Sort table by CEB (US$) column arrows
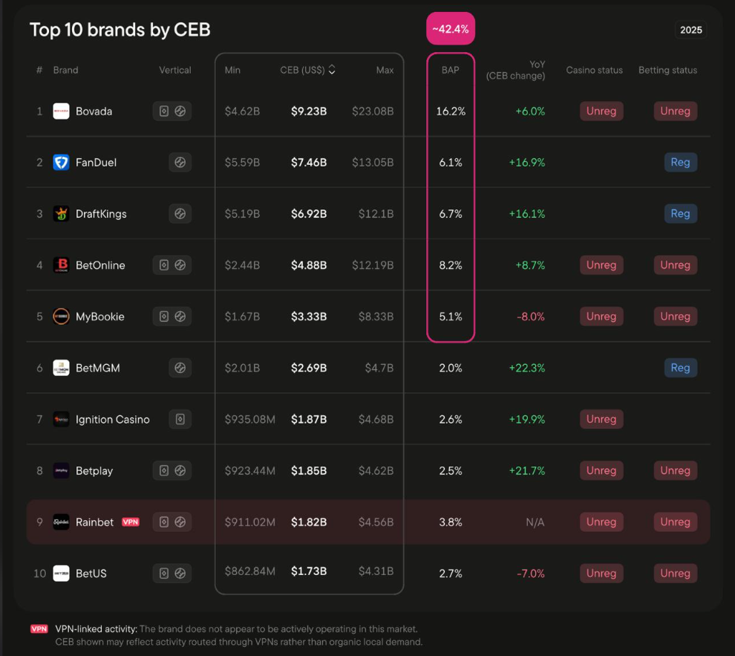735x656 pixels. 332,70
